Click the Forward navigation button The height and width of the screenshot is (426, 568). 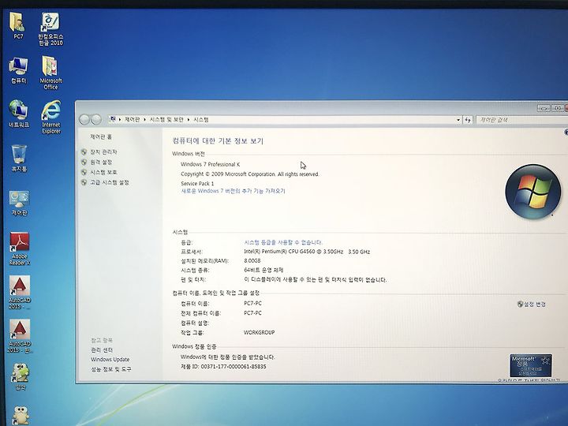tap(96, 119)
